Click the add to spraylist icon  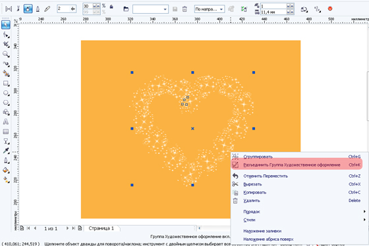click(231, 9)
